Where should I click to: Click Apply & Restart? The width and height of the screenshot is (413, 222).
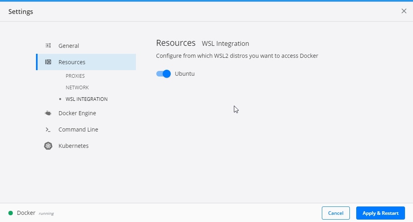tap(380, 213)
